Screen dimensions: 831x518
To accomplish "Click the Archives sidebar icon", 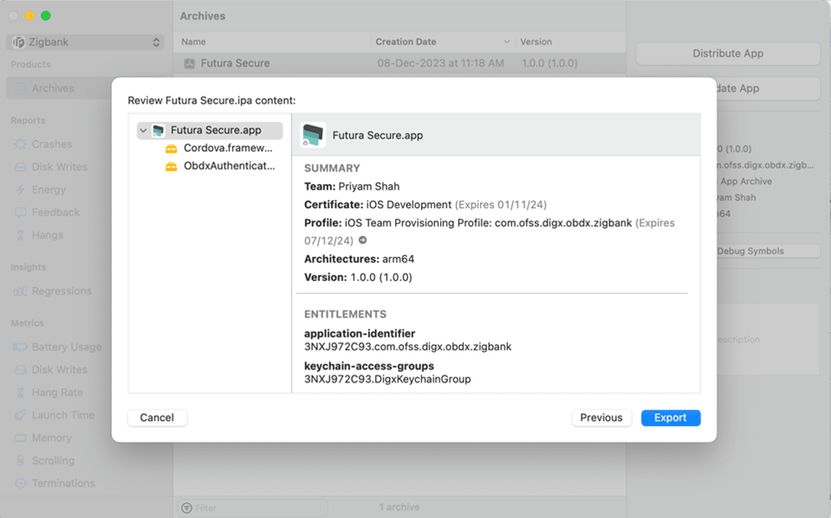I will (20, 89).
